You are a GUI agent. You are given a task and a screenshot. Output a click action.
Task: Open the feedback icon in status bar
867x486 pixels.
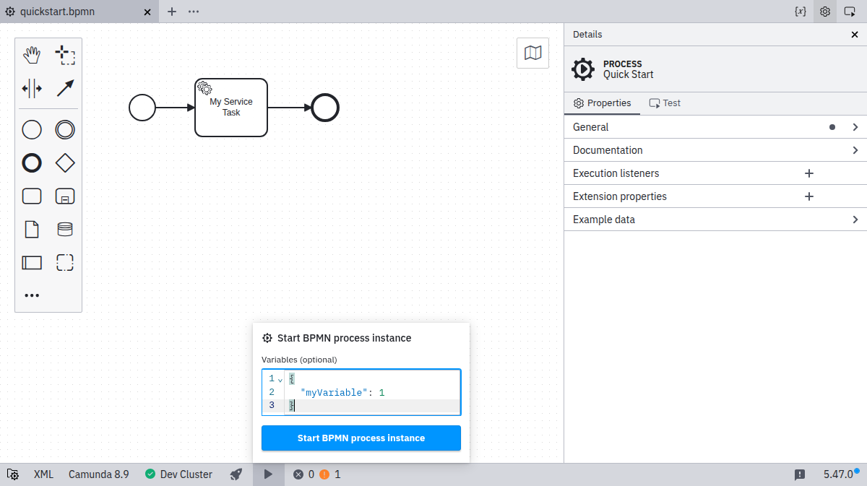(x=800, y=474)
